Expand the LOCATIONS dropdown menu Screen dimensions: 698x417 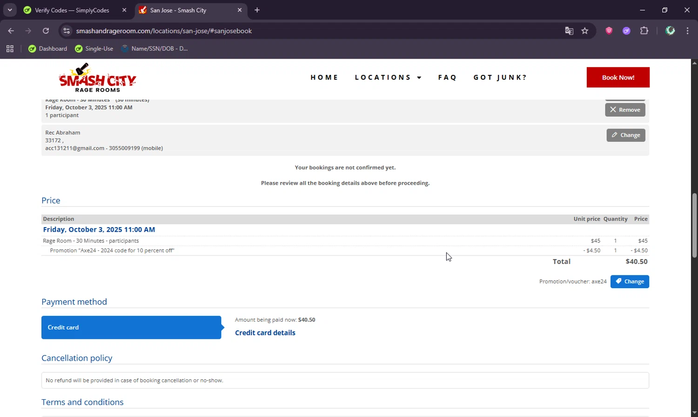[x=388, y=77]
